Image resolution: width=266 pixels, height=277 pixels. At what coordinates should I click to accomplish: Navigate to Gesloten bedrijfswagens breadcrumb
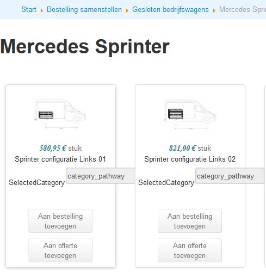[170, 9]
